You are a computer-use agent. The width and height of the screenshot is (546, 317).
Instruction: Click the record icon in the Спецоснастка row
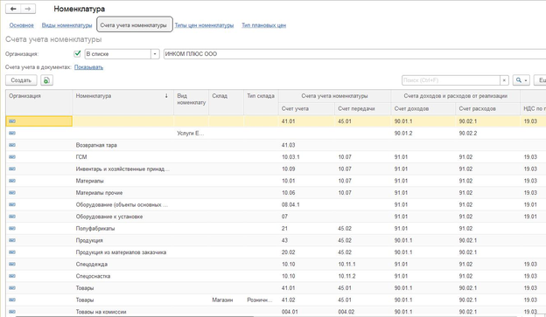pos(12,276)
